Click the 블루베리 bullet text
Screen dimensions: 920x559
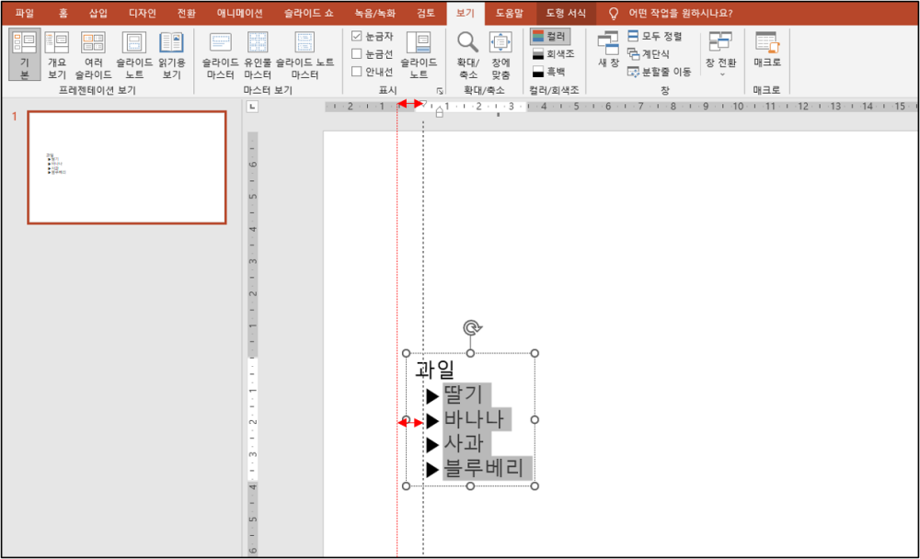point(484,468)
